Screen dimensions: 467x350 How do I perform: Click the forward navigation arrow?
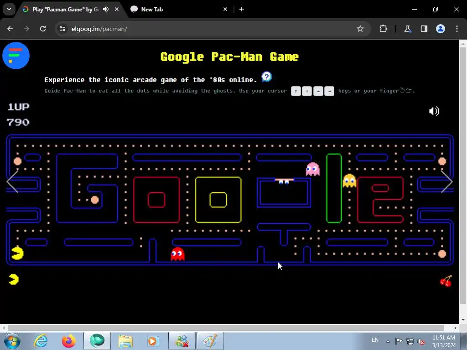[x=26, y=29]
